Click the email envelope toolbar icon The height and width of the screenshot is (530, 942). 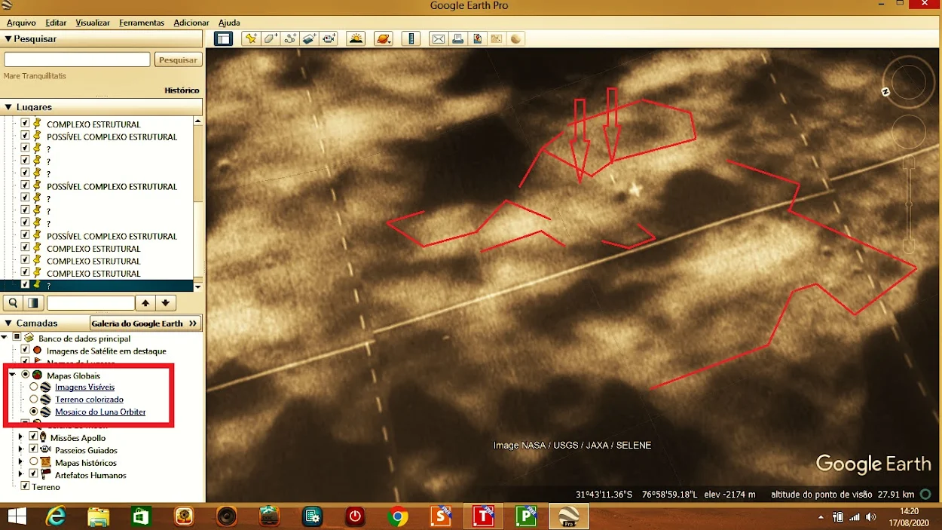click(438, 38)
